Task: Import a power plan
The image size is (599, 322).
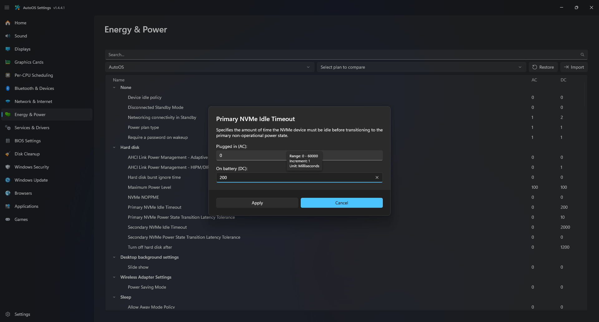Action: click(574, 67)
